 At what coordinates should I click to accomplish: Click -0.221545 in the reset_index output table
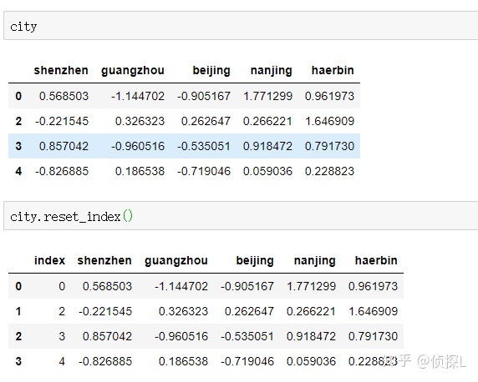click(105, 311)
